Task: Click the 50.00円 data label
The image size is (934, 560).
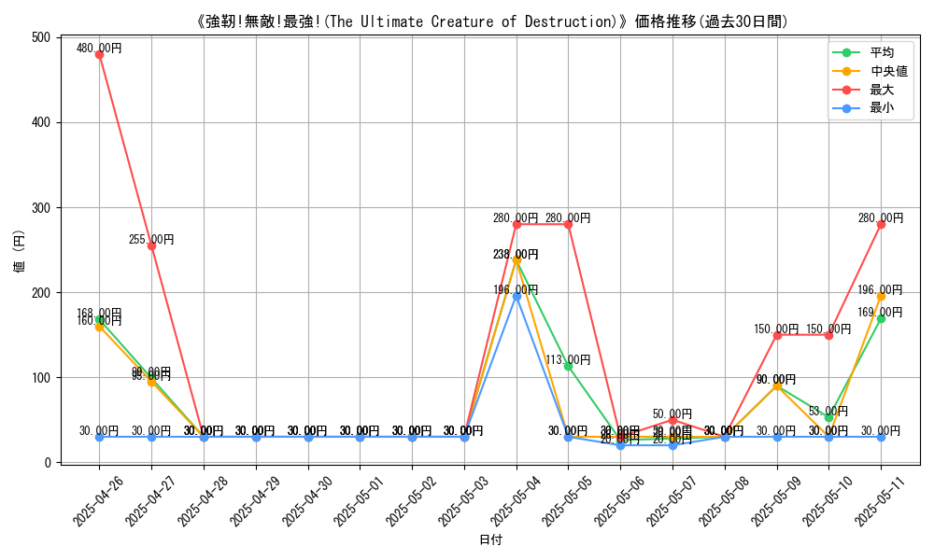Action: (672, 414)
